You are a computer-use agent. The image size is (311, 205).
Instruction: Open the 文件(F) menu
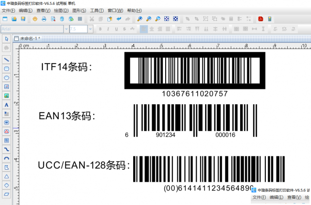(9, 10)
